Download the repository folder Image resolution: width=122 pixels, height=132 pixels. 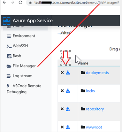pyautogui.click(x=68, y=109)
